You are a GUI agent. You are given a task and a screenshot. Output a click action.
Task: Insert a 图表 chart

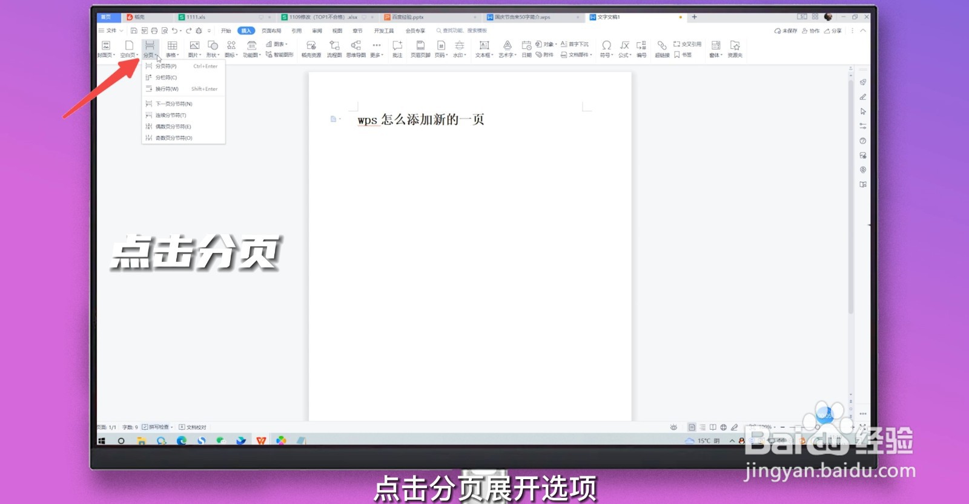pos(277,44)
